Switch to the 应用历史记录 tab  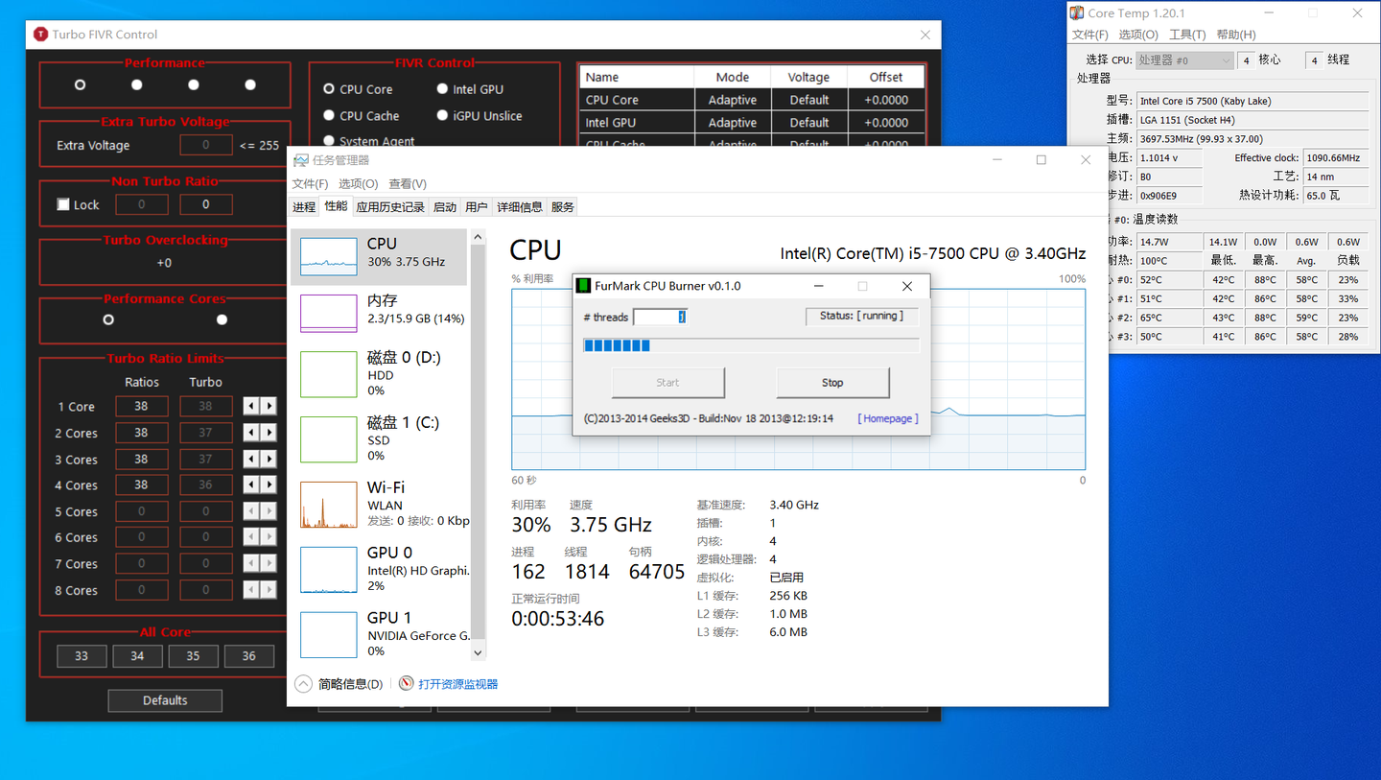coord(390,207)
